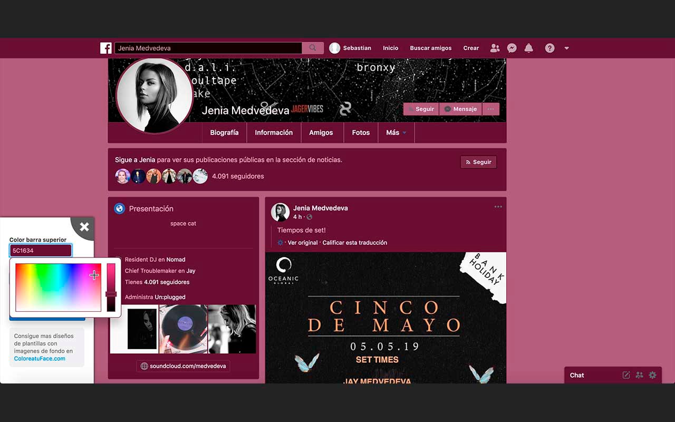Open the blonde woman photo thumbnail
Screen dimensions: 675x422
tap(232, 329)
